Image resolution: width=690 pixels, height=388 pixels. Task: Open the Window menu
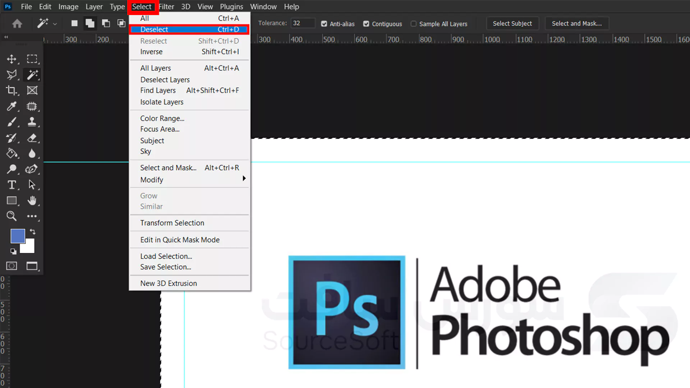[x=263, y=7]
